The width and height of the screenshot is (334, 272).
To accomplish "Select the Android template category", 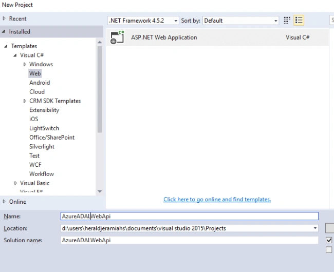I will [x=40, y=83].
